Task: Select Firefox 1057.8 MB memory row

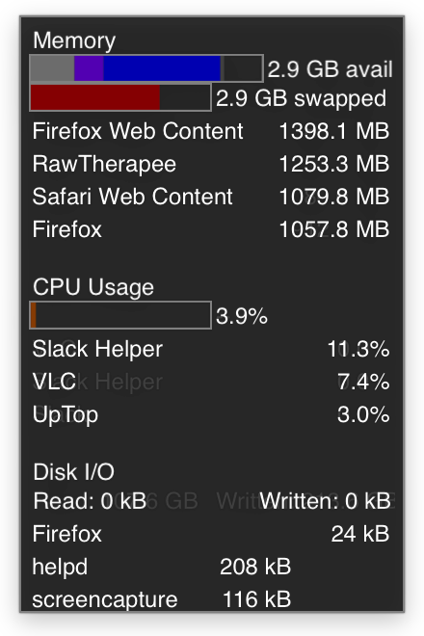Action: click(x=211, y=229)
